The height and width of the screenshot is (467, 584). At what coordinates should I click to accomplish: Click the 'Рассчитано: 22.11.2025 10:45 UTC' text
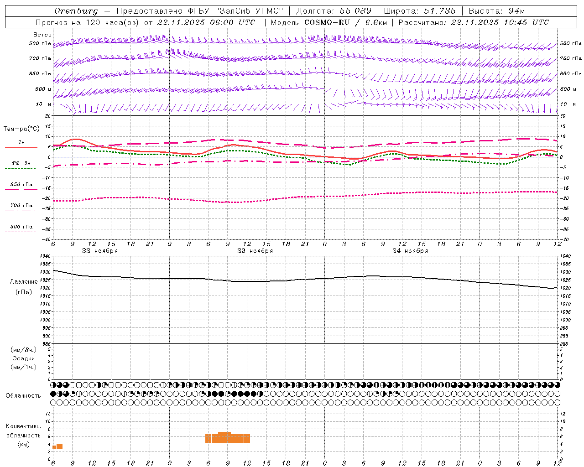point(474,22)
